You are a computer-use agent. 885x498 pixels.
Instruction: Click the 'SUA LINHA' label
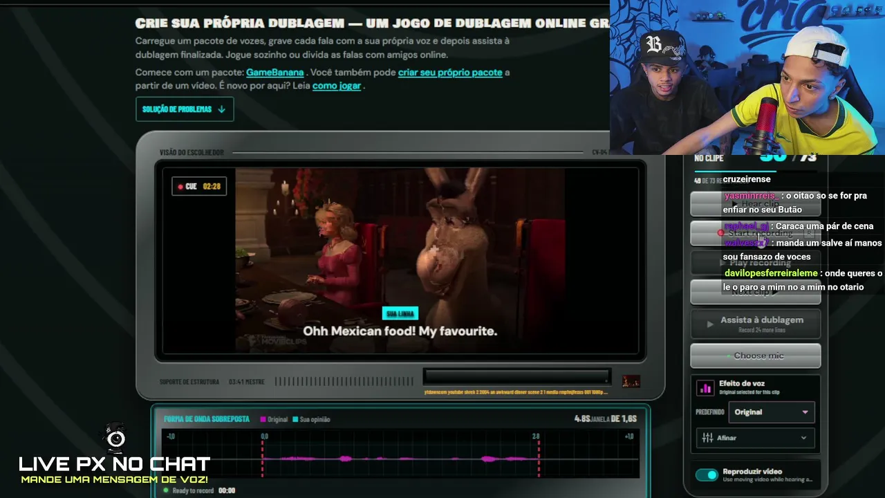pyautogui.click(x=400, y=313)
